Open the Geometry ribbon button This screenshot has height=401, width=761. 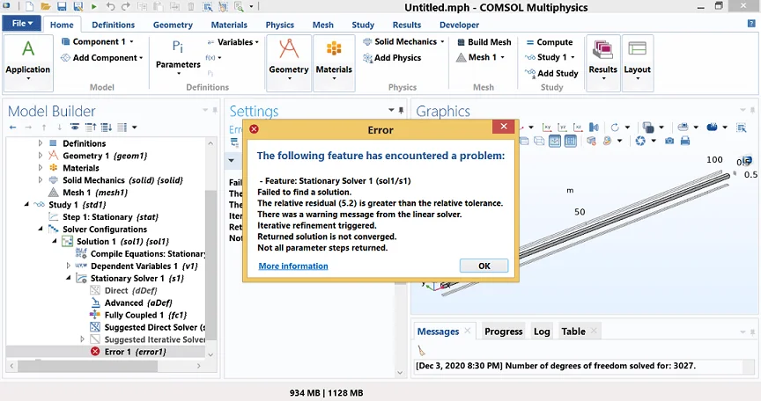289,63
